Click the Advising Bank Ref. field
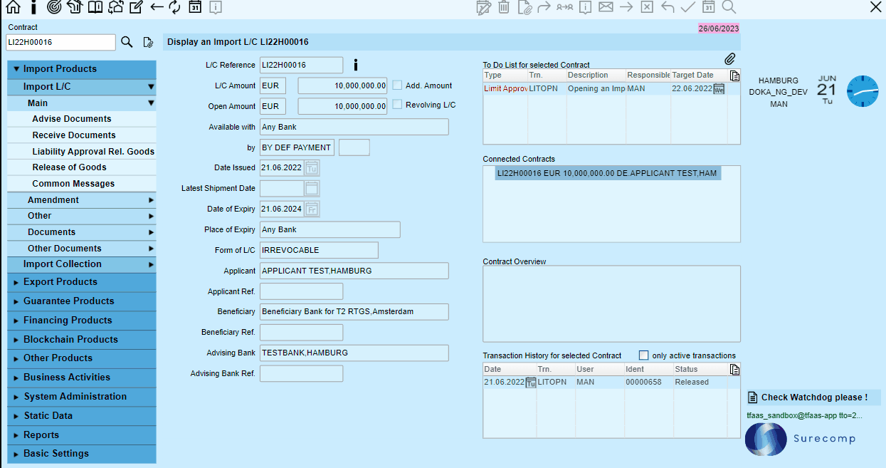 pos(301,374)
